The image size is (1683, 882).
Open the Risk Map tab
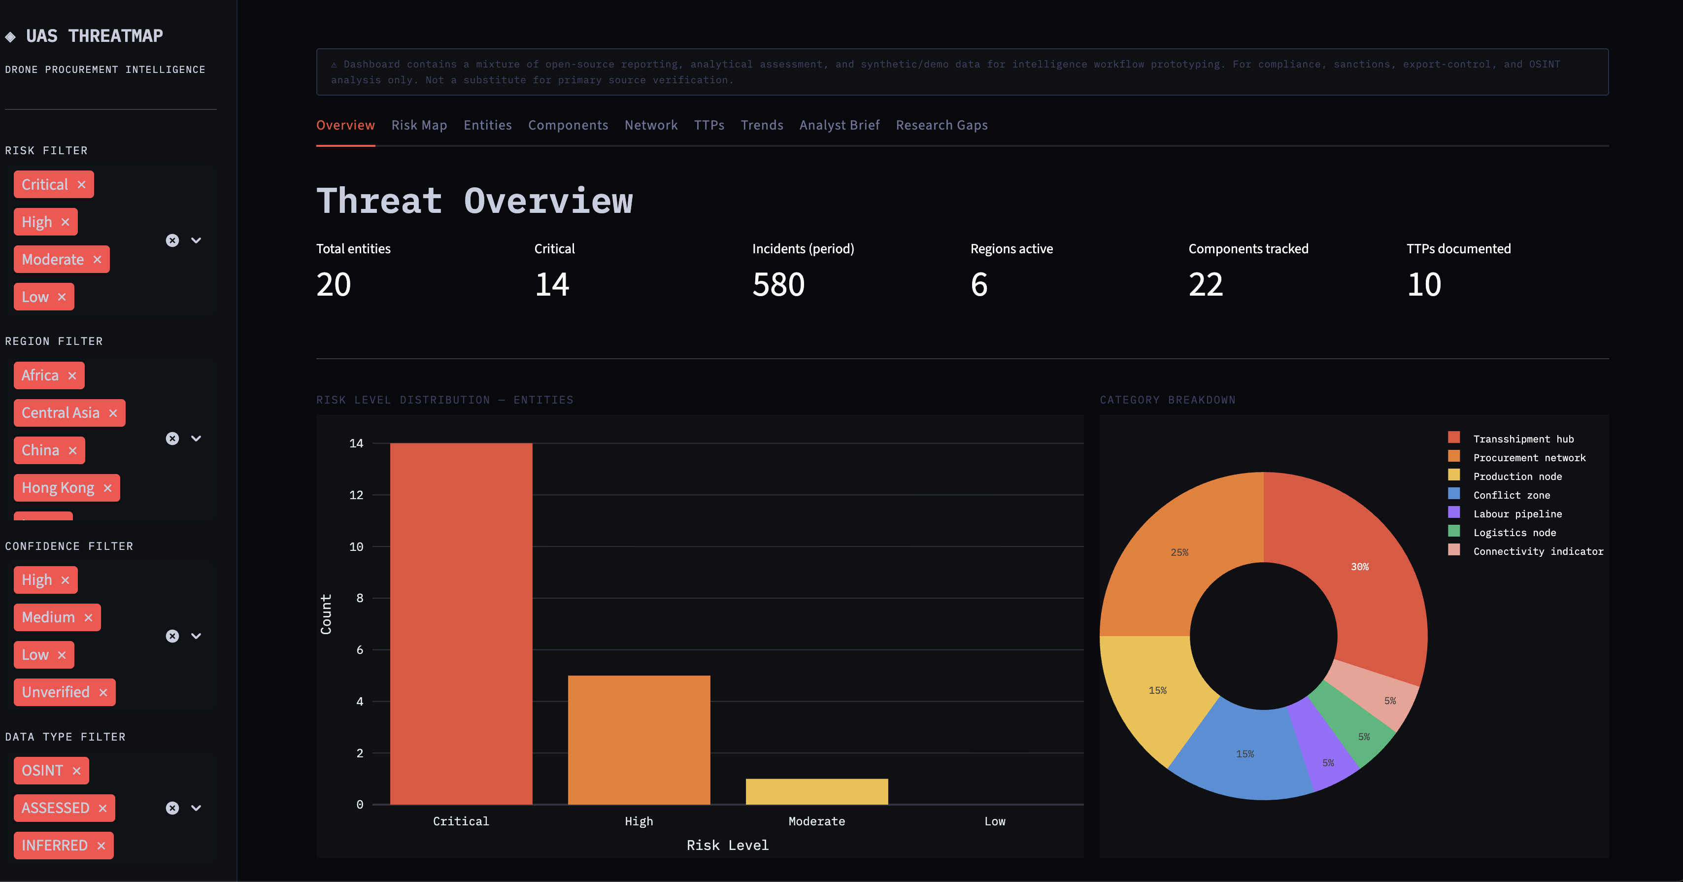click(x=419, y=126)
